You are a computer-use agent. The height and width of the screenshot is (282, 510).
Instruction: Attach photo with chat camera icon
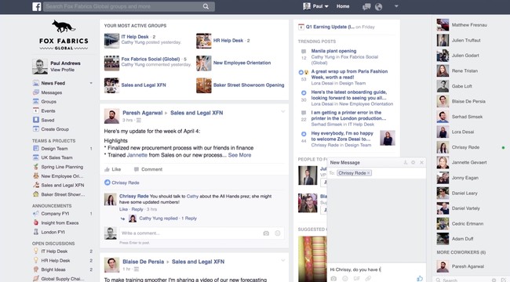[333, 278]
